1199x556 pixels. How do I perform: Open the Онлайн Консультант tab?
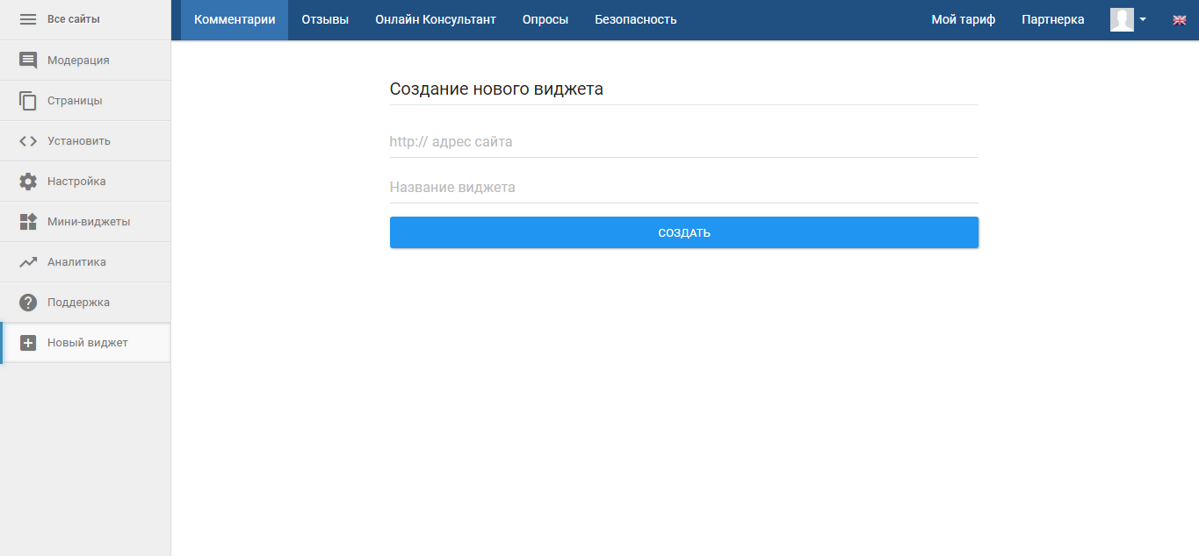tap(435, 18)
